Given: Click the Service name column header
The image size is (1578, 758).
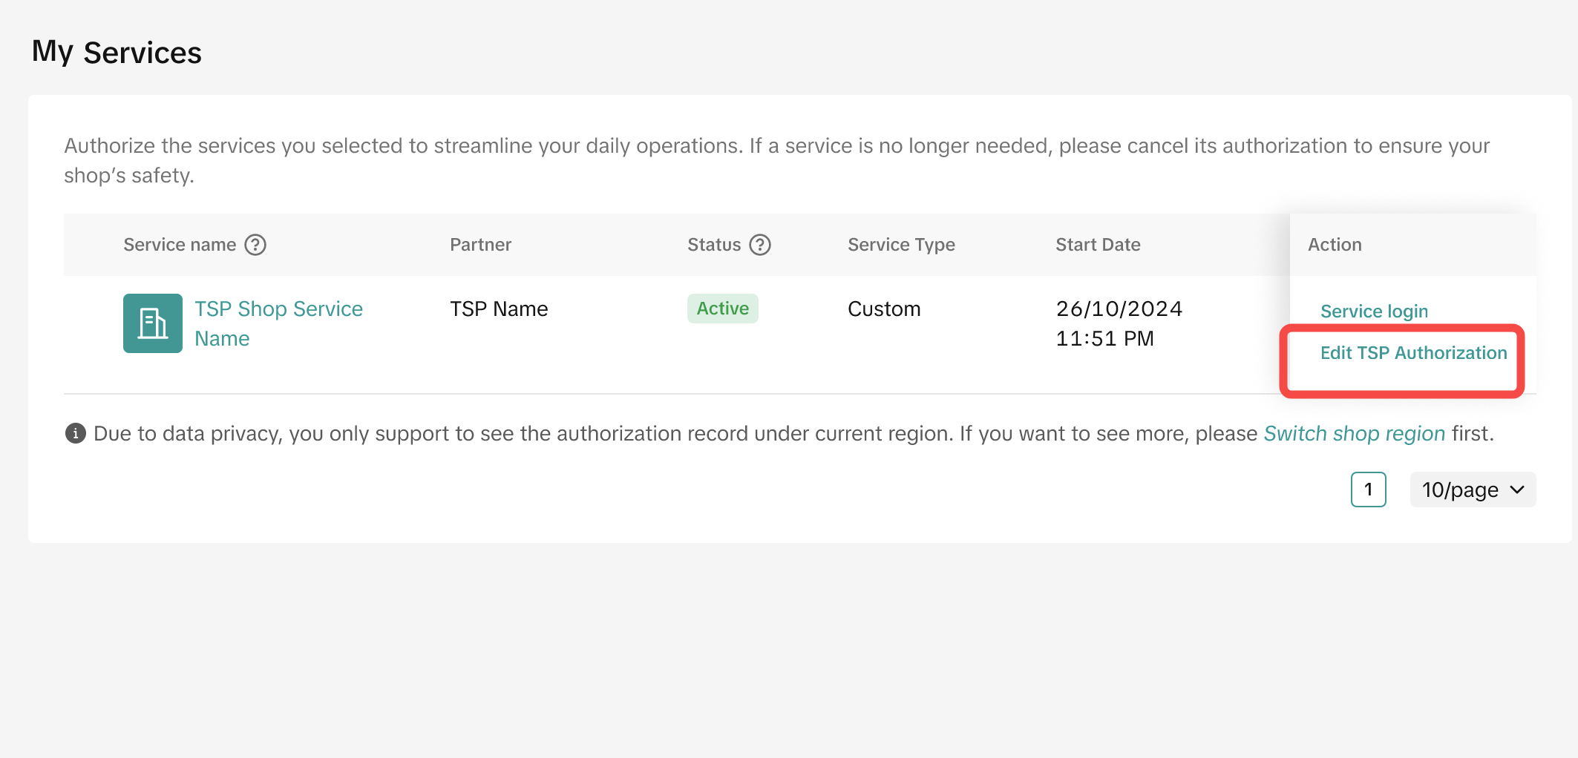Looking at the screenshot, I should (x=180, y=245).
